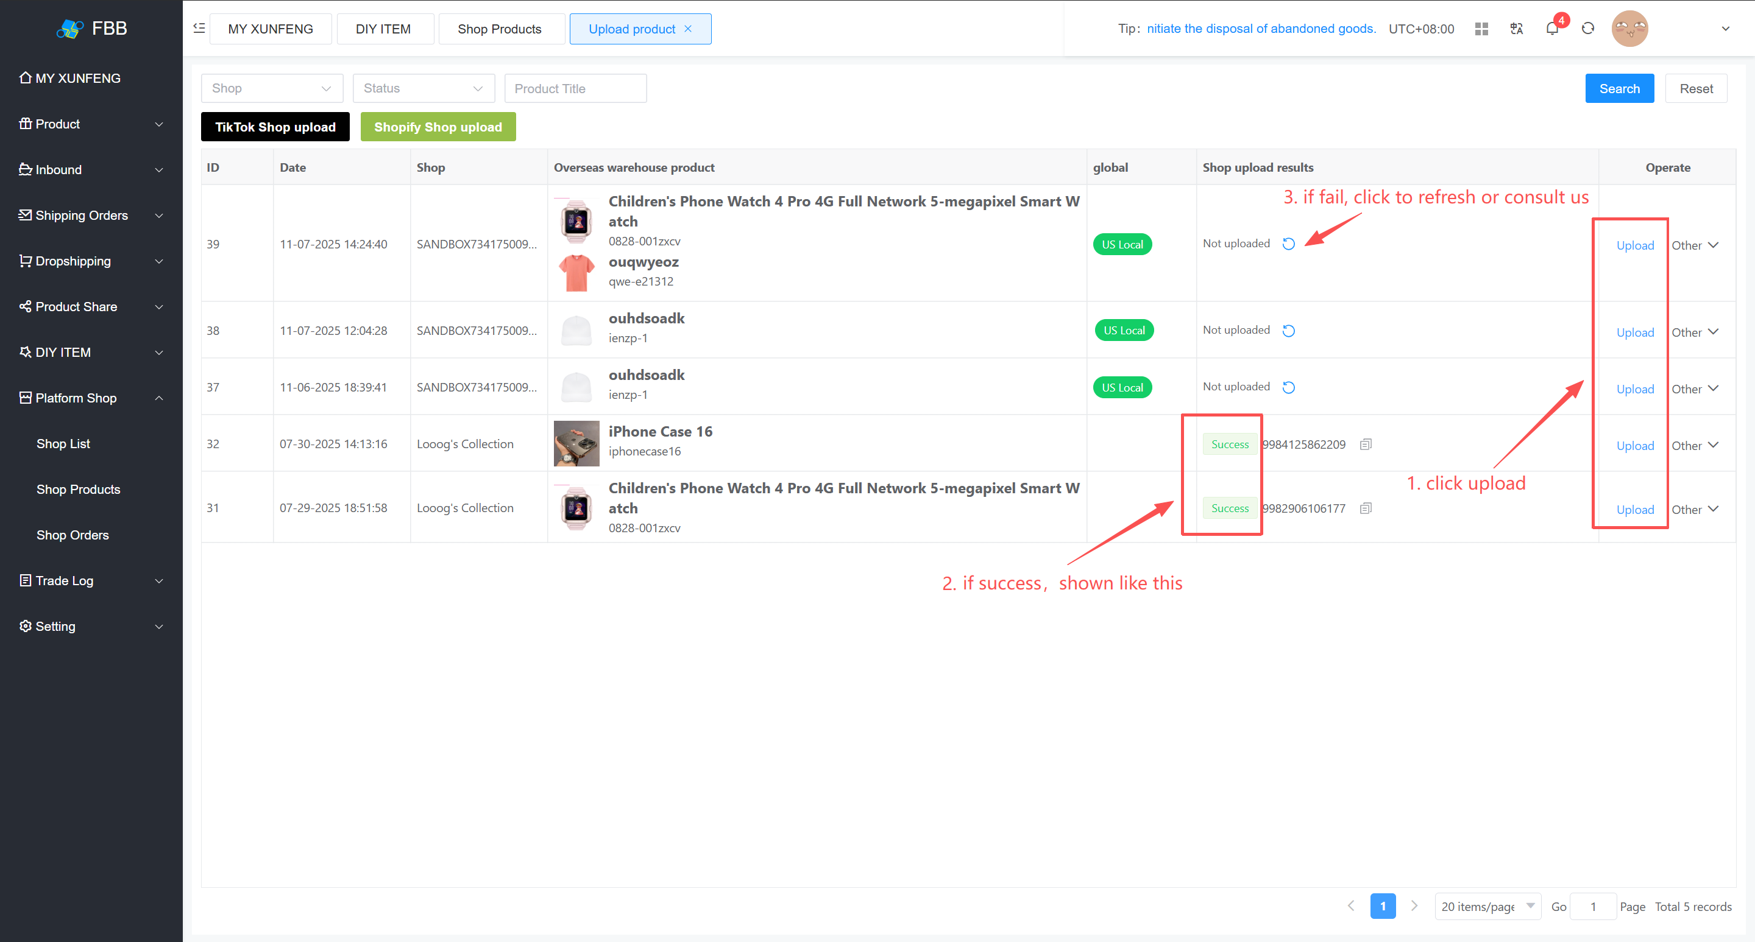Copy product ID 9982906106177
Screen dimensions: 1755x942
pyautogui.click(x=1365, y=508)
